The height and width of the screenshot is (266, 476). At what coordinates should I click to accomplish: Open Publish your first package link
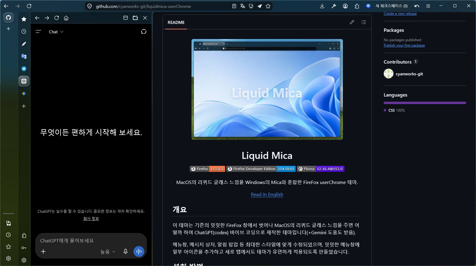pos(404,45)
